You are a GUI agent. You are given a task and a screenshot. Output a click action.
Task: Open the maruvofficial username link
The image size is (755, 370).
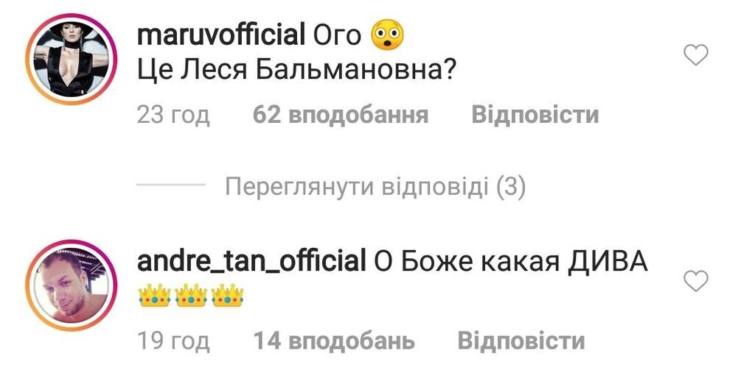click(221, 35)
